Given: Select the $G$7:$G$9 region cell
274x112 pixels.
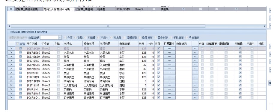Looking at the screenshot, I should coord(33,65).
